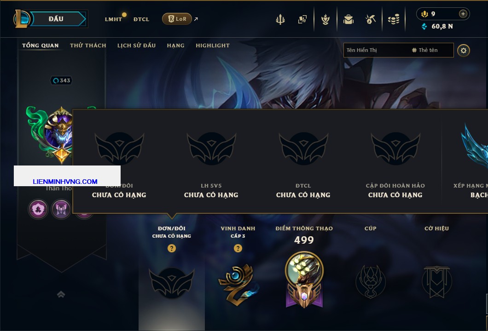Click the Cờ Hiệu banner emblem

(436, 281)
